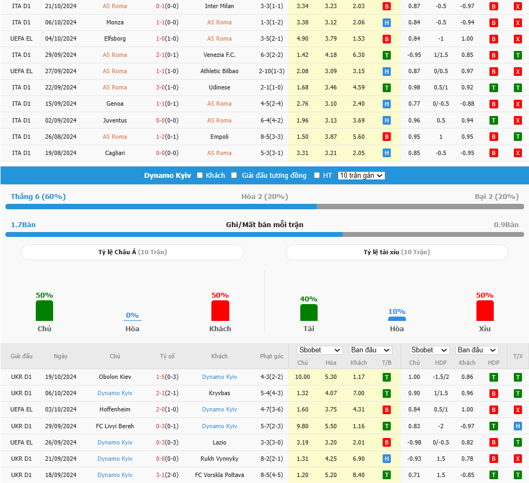This screenshot has height=483, width=529.
Task: Click the green Chủ 50% bar
Action: (44, 311)
